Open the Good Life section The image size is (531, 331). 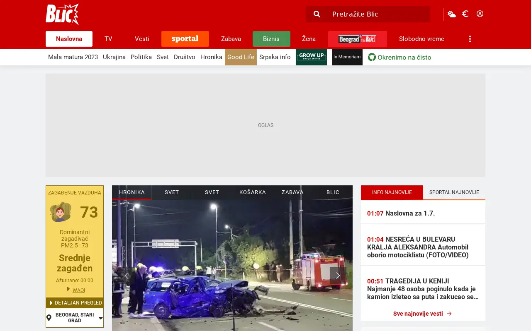point(241,57)
